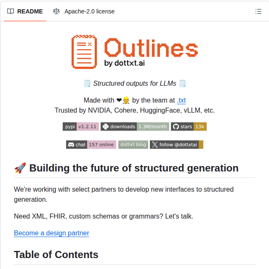Click the 13k stars count

200,127
